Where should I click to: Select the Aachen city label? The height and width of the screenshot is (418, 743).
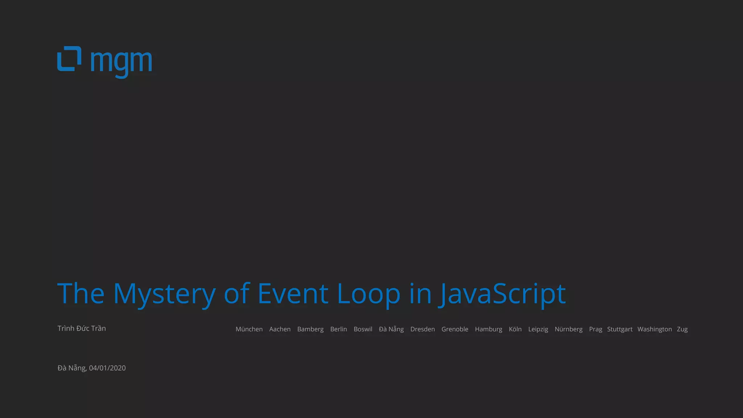click(280, 329)
